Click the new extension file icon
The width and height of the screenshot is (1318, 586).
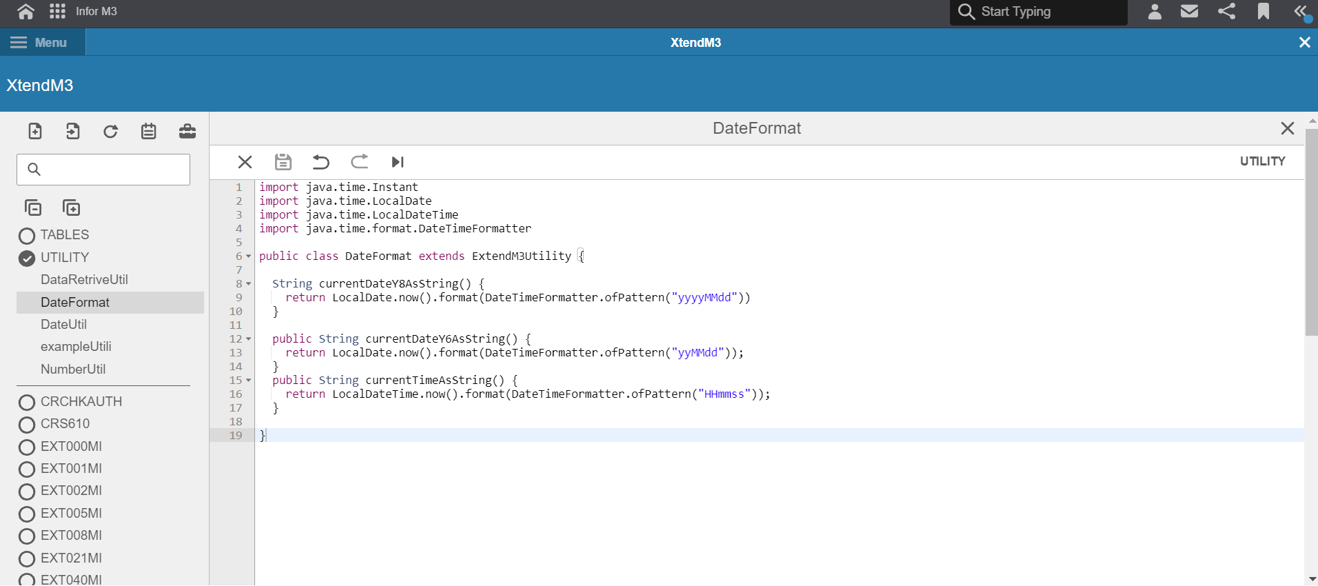(x=35, y=131)
